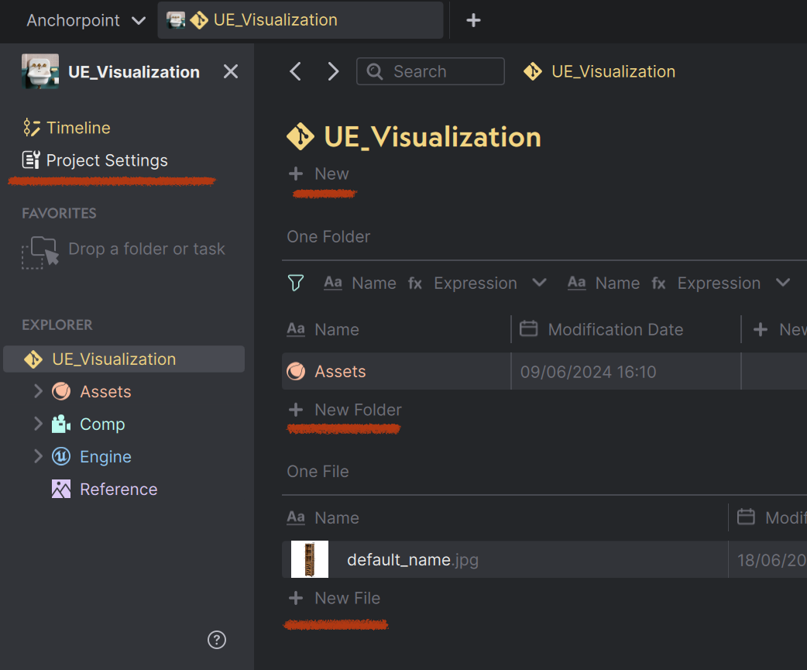
Task: Click the Reference picture icon in Explorer
Action: 60,489
